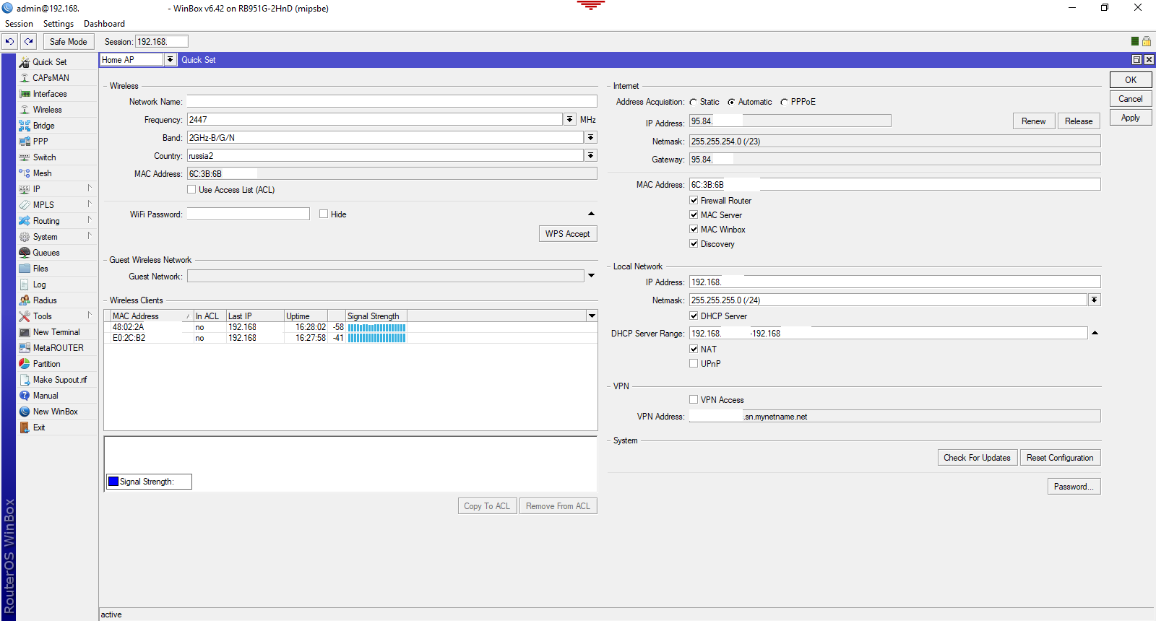Open Log sidebar icon

click(25, 285)
